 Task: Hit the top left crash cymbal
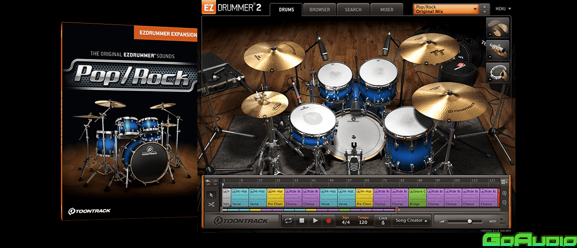pos(274,55)
